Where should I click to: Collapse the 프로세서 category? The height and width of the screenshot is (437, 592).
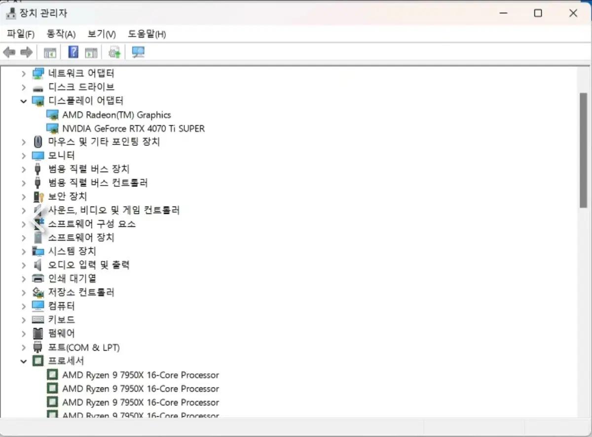23,361
